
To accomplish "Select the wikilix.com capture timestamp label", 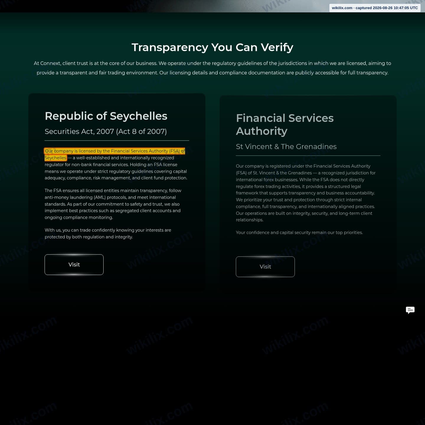I will [375, 8].
